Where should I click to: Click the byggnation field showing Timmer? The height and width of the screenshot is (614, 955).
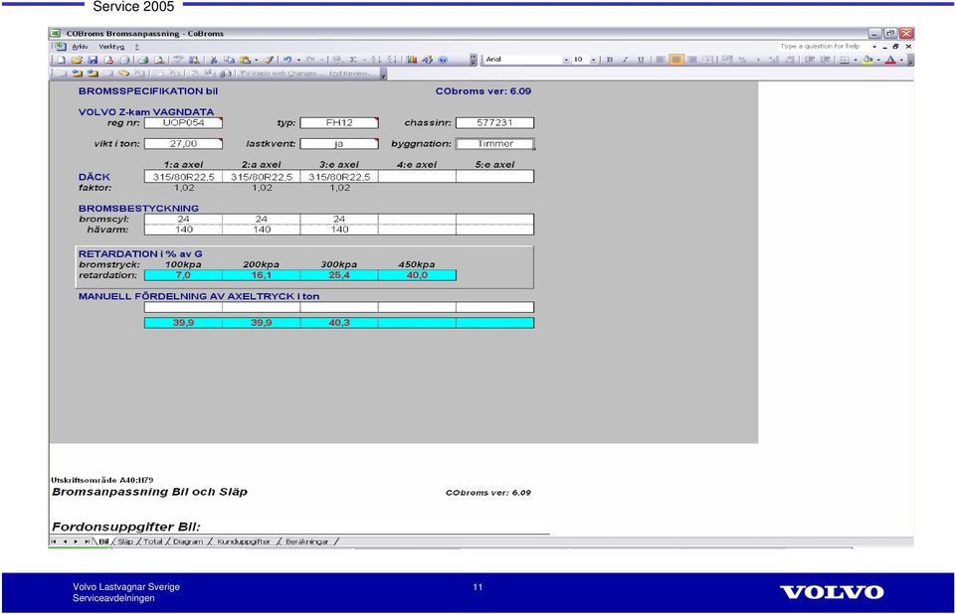click(x=495, y=144)
